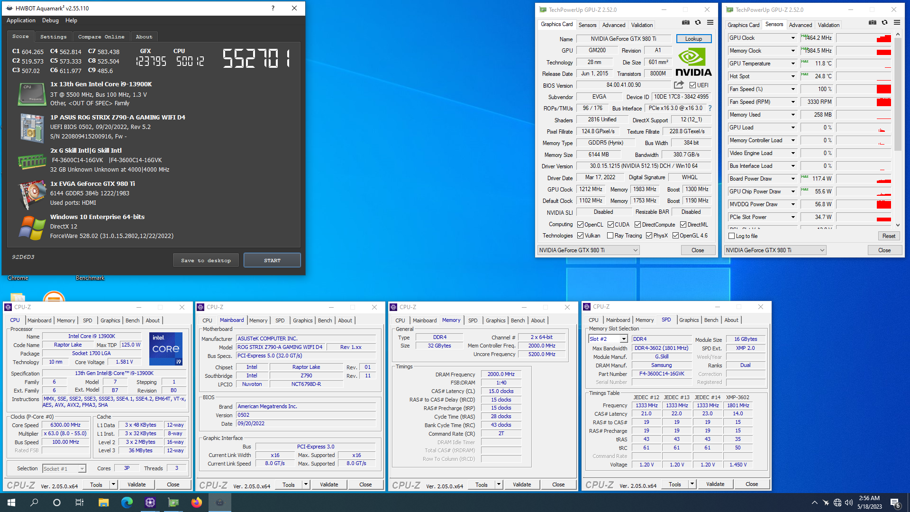The width and height of the screenshot is (910, 512).
Task: Open the Debug menu in Aquamark
Action: click(x=50, y=20)
